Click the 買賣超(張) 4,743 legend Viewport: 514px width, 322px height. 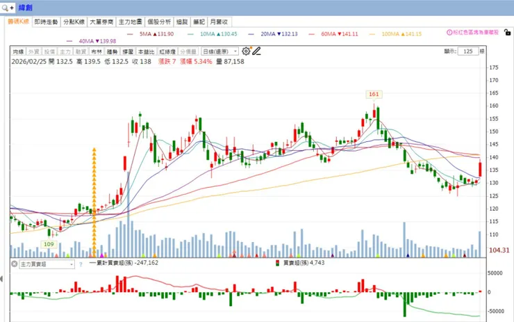click(x=300, y=263)
